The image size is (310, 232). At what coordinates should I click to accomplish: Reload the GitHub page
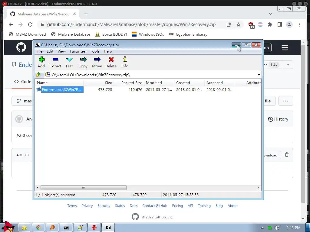pyautogui.click(x=30, y=24)
